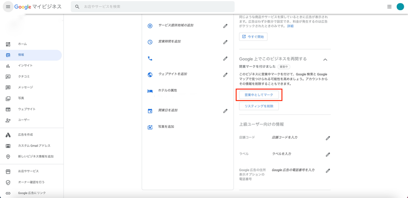Click the 審査中 status badge
The height and width of the screenshot is (198, 408).
coord(284,67)
